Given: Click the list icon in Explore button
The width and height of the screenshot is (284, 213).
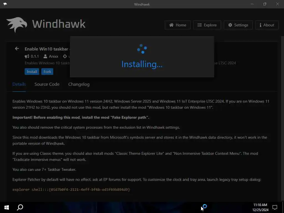Looking at the screenshot, I should [199, 25].
